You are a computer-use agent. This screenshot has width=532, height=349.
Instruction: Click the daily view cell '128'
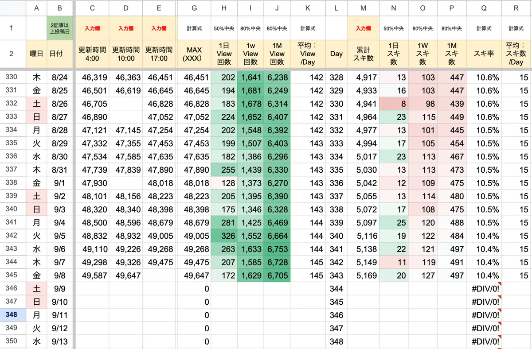pos(224,183)
